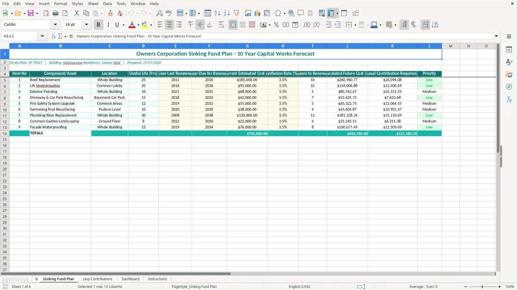Insert a hyperlink
The image size is (517, 290).
292,13
